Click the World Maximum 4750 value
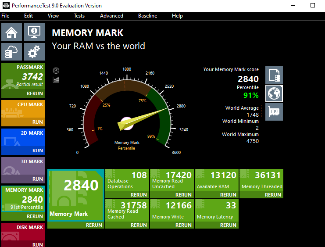This screenshot has width=325, height=247. pyautogui.click(x=253, y=141)
